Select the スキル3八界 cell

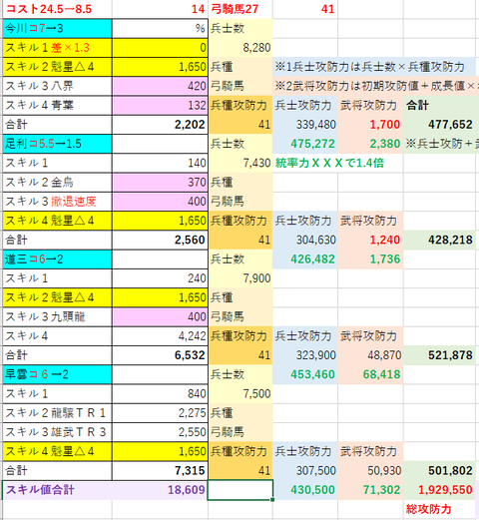click(57, 86)
